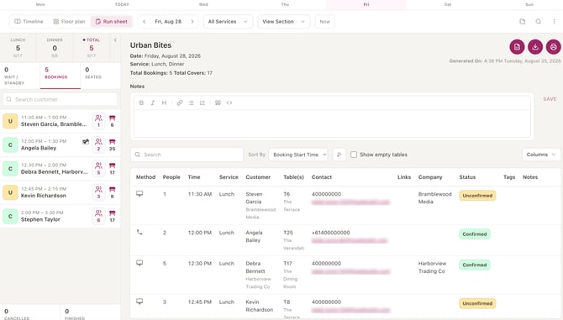Select the Dinner summary count
Screen dimensions: 563x320
pos(55,48)
